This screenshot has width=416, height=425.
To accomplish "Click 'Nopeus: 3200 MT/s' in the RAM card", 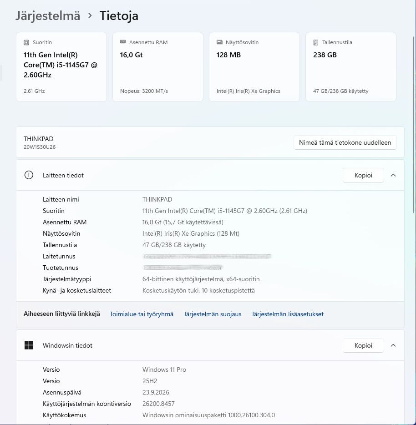I will (x=144, y=91).
